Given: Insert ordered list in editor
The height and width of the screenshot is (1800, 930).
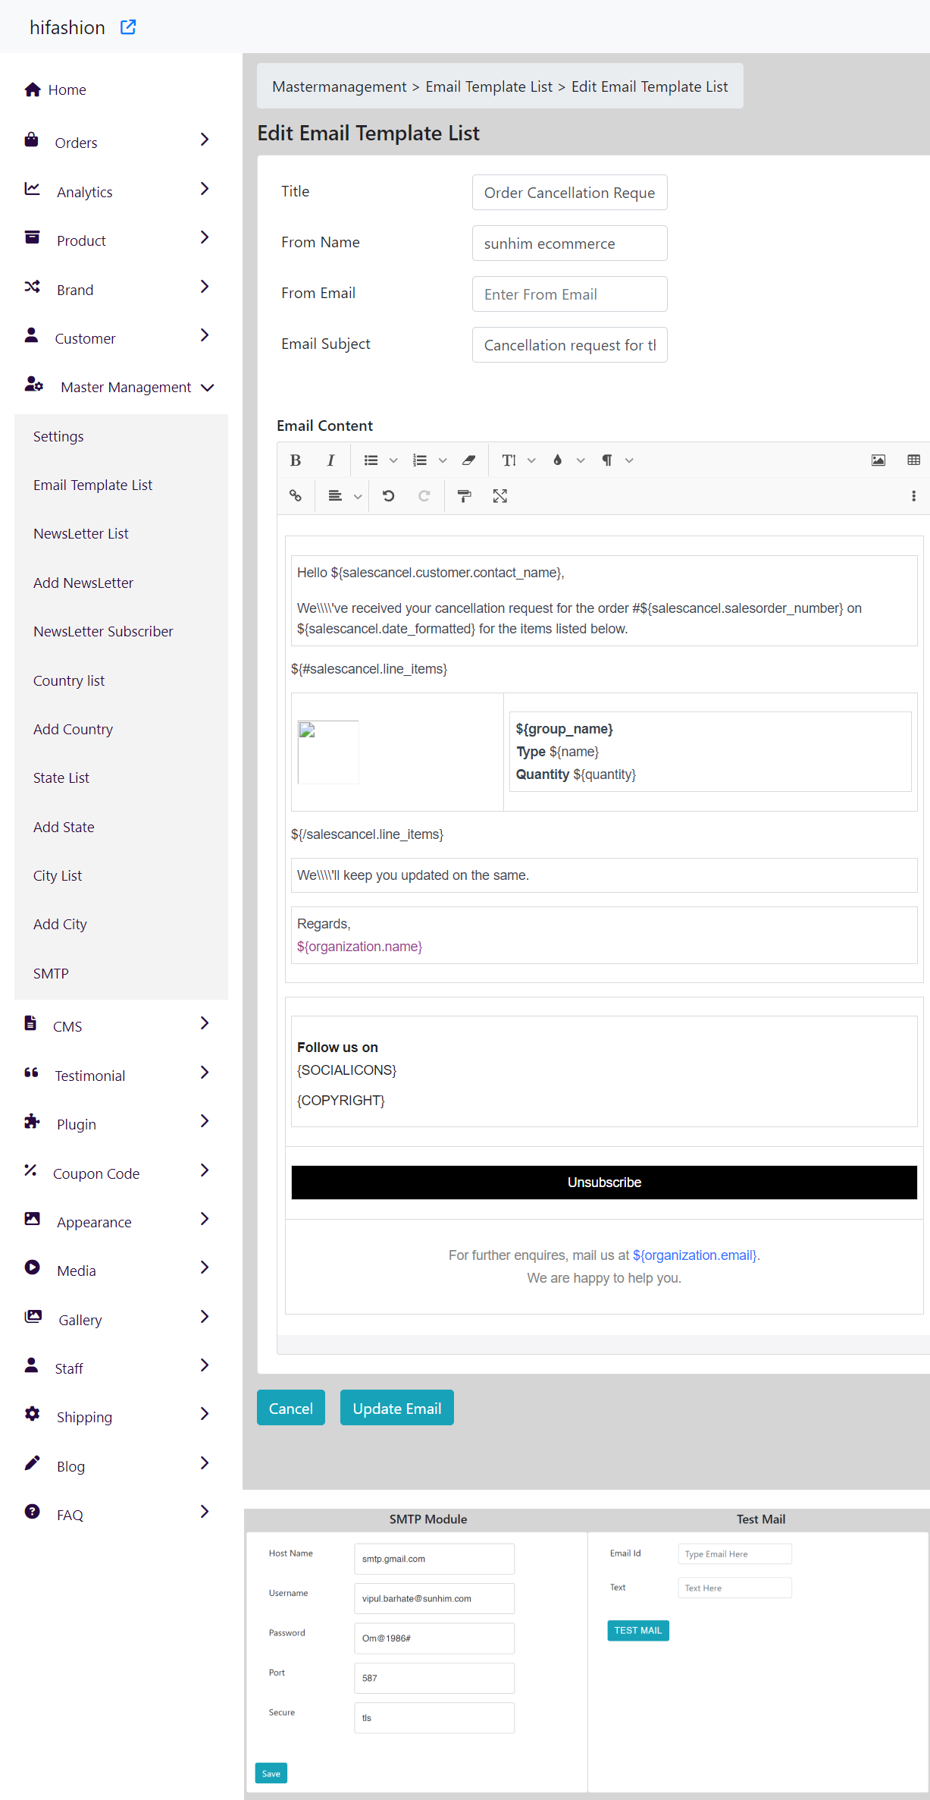Looking at the screenshot, I should pyautogui.click(x=420, y=460).
